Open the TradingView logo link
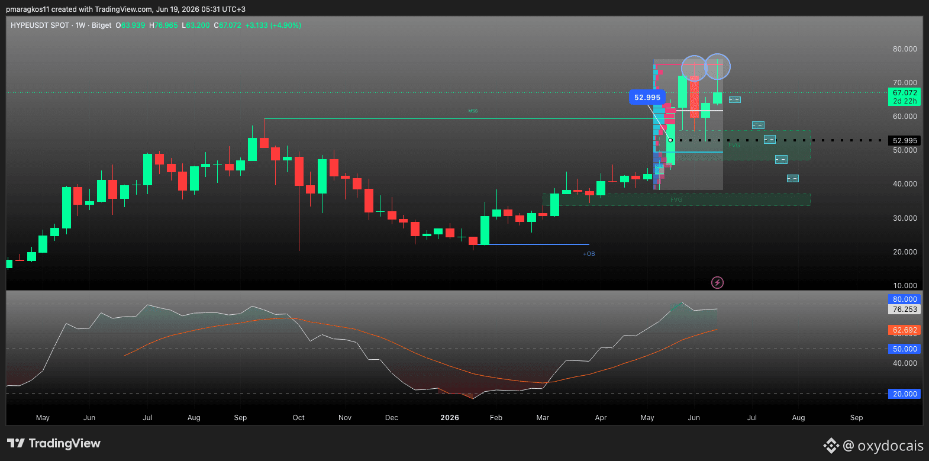929x461 pixels. (54, 443)
